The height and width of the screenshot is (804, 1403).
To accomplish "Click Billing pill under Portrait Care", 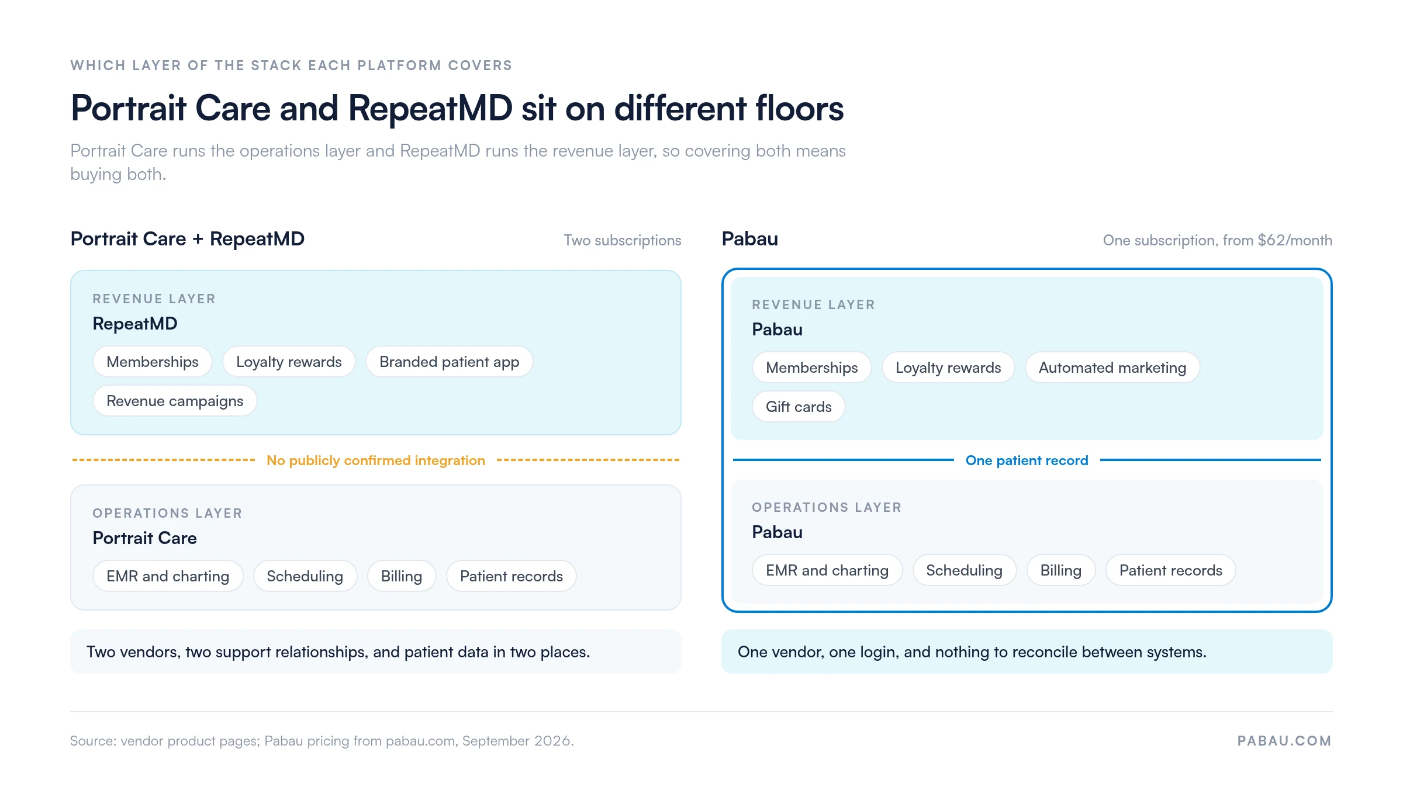I will [x=402, y=576].
